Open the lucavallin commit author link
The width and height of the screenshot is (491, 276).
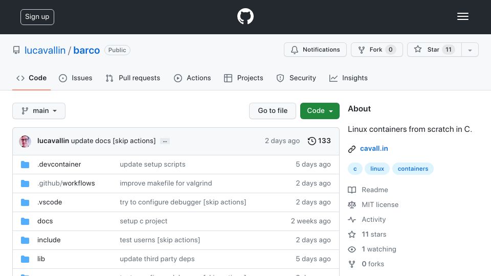tap(53, 141)
